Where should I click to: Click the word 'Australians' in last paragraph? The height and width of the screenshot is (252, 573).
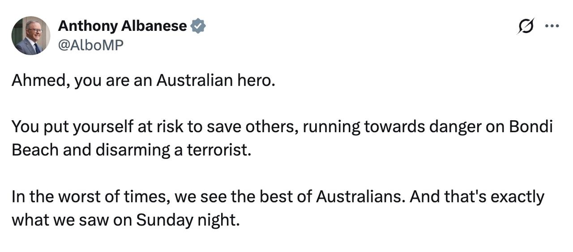point(360,197)
